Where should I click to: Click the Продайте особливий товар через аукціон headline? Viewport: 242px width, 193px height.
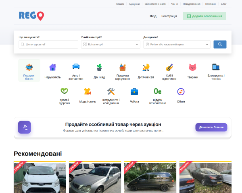coord(113,124)
